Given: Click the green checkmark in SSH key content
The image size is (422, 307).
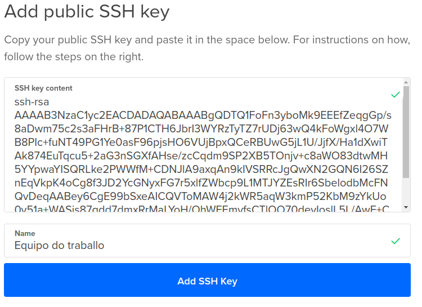Looking at the screenshot, I should (396, 94).
